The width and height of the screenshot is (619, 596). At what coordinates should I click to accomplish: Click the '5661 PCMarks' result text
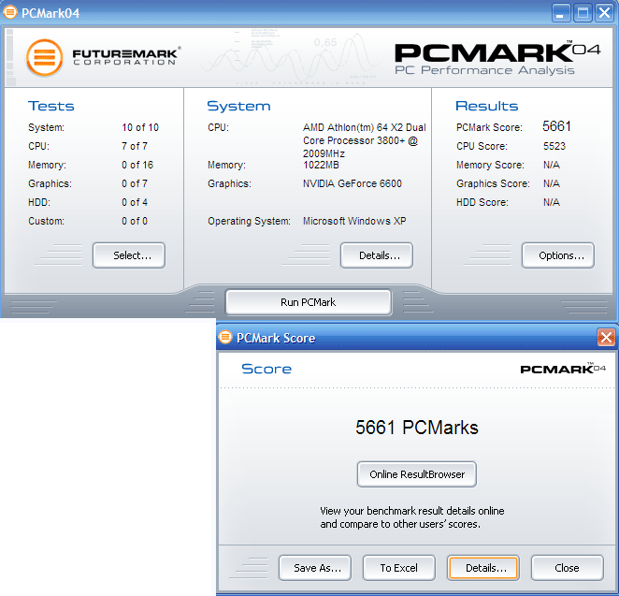pyautogui.click(x=417, y=428)
